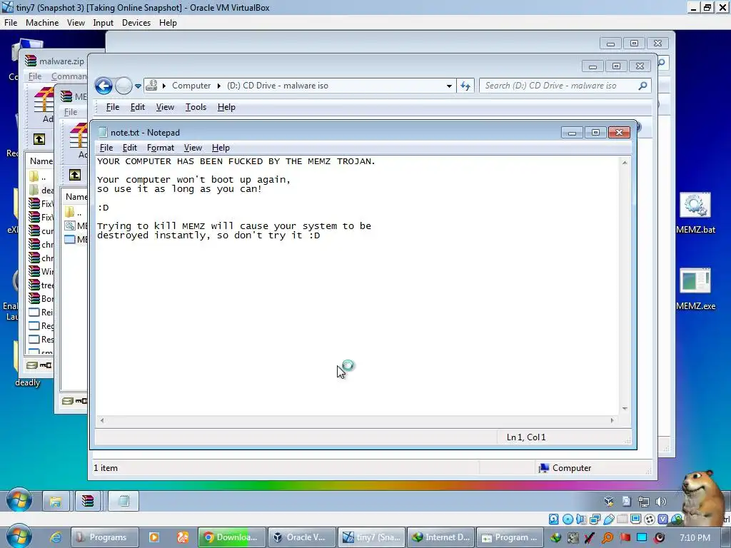Click the network icon in the guest system tray
The height and width of the screenshot is (548, 731).
pos(644,502)
